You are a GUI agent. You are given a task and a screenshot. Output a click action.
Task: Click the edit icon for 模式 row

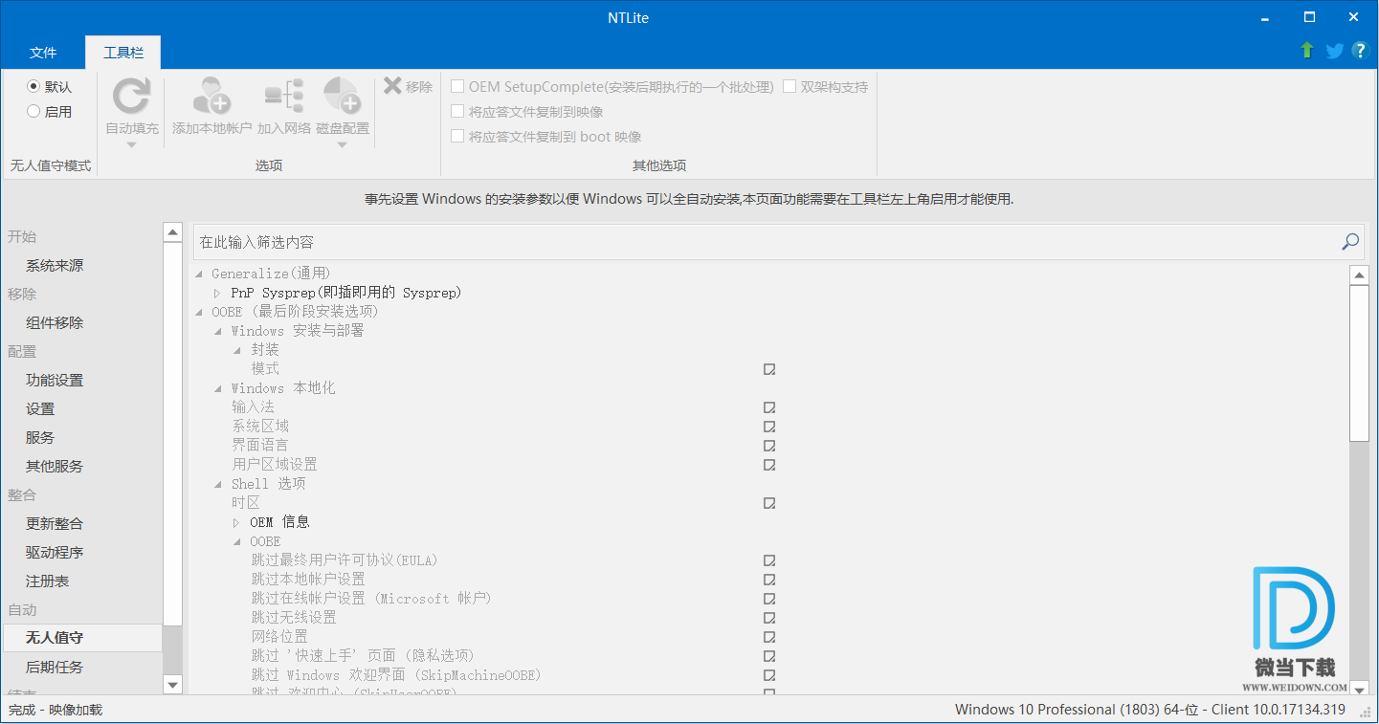[769, 369]
